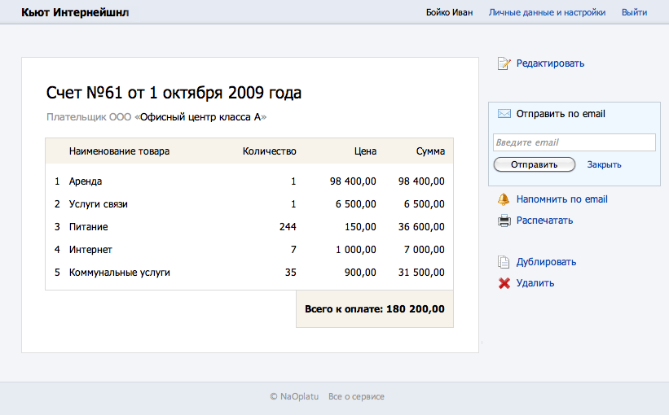Click the red X delete icon
669x415 pixels.
click(504, 283)
